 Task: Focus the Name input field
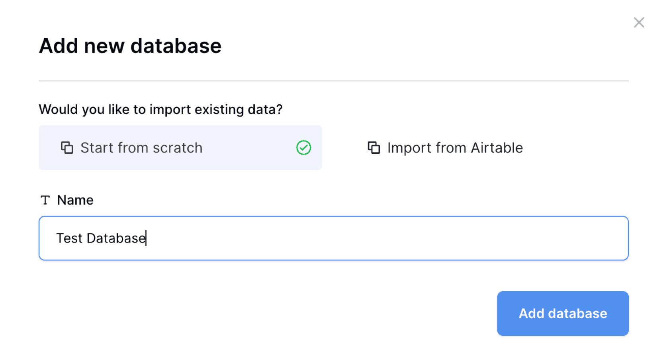[333, 238]
